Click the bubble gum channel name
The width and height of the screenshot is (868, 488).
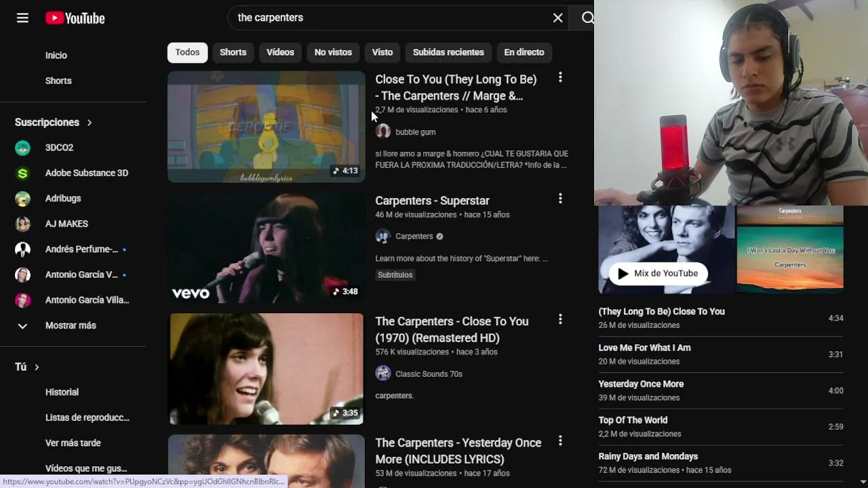pyautogui.click(x=416, y=132)
